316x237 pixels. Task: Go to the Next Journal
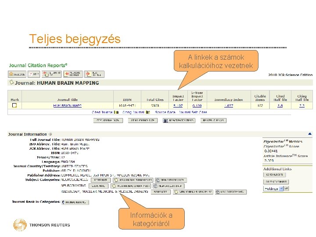(94, 74)
